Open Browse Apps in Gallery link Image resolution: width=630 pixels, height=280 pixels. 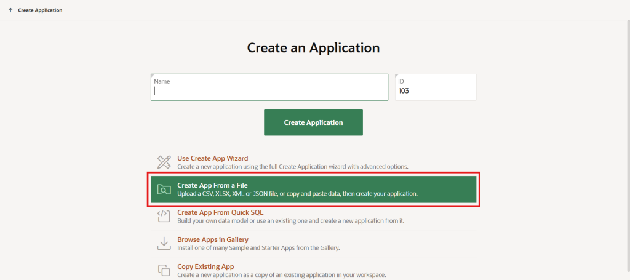pyautogui.click(x=213, y=239)
